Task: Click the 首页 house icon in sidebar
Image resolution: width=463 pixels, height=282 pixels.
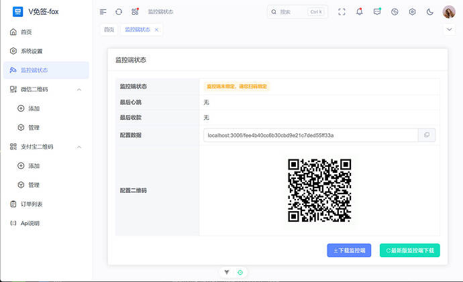Action: [13, 32]
